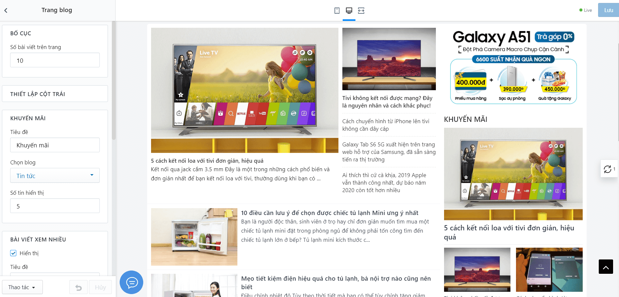Edit the Số bài viết trên trang field
The image size is (619, 297).
coord(55,60)
